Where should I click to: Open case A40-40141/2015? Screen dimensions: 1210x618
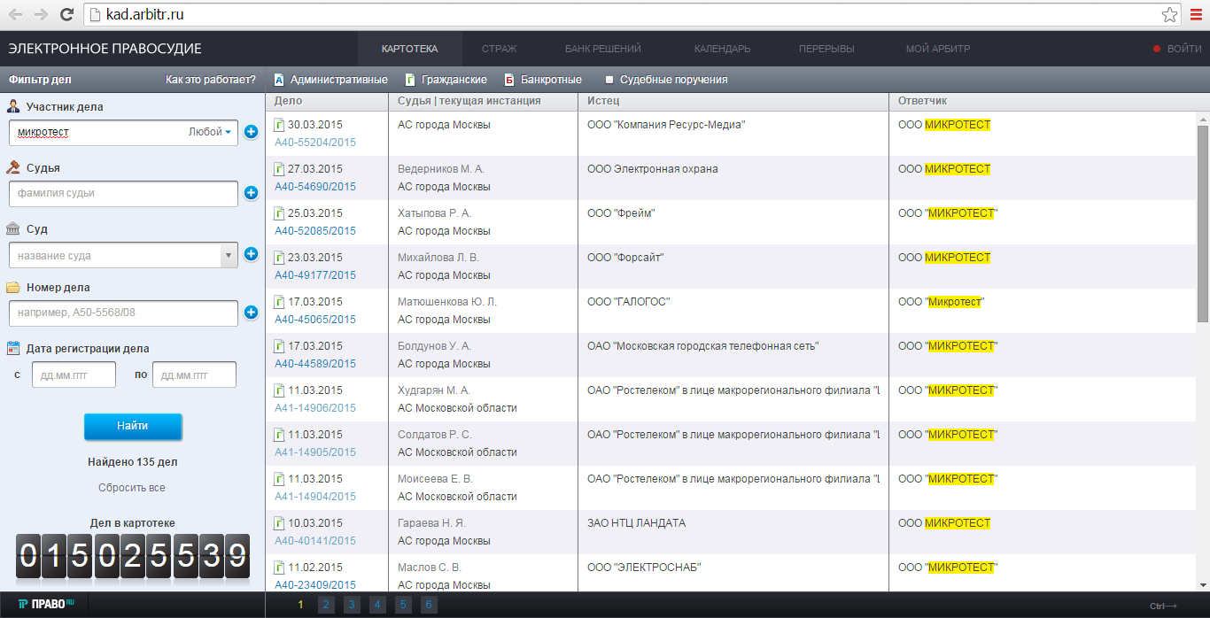(x=315, y=541)
